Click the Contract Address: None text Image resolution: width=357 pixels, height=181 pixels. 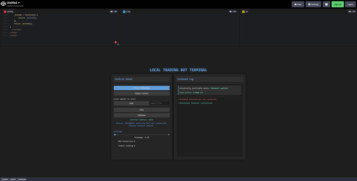[x=142, y=120]
